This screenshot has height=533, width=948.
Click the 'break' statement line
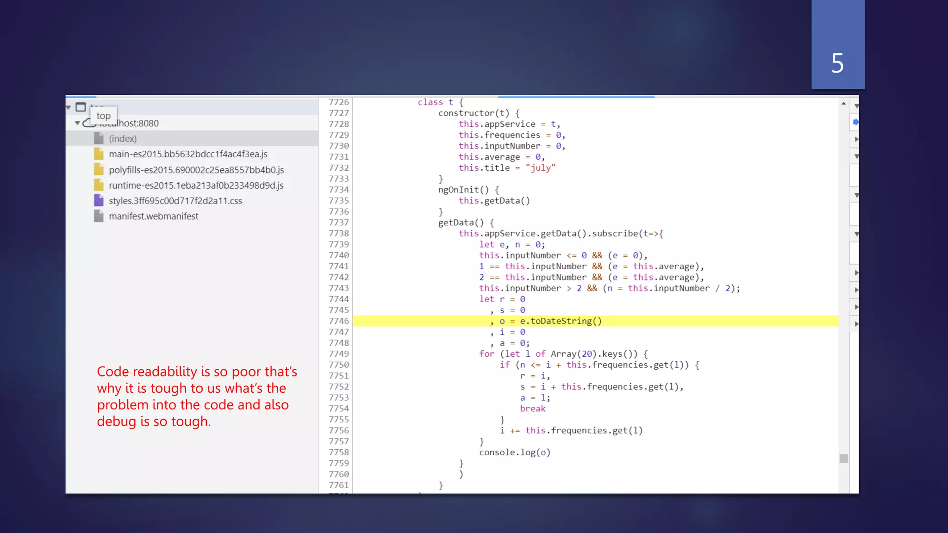(533, 409)
